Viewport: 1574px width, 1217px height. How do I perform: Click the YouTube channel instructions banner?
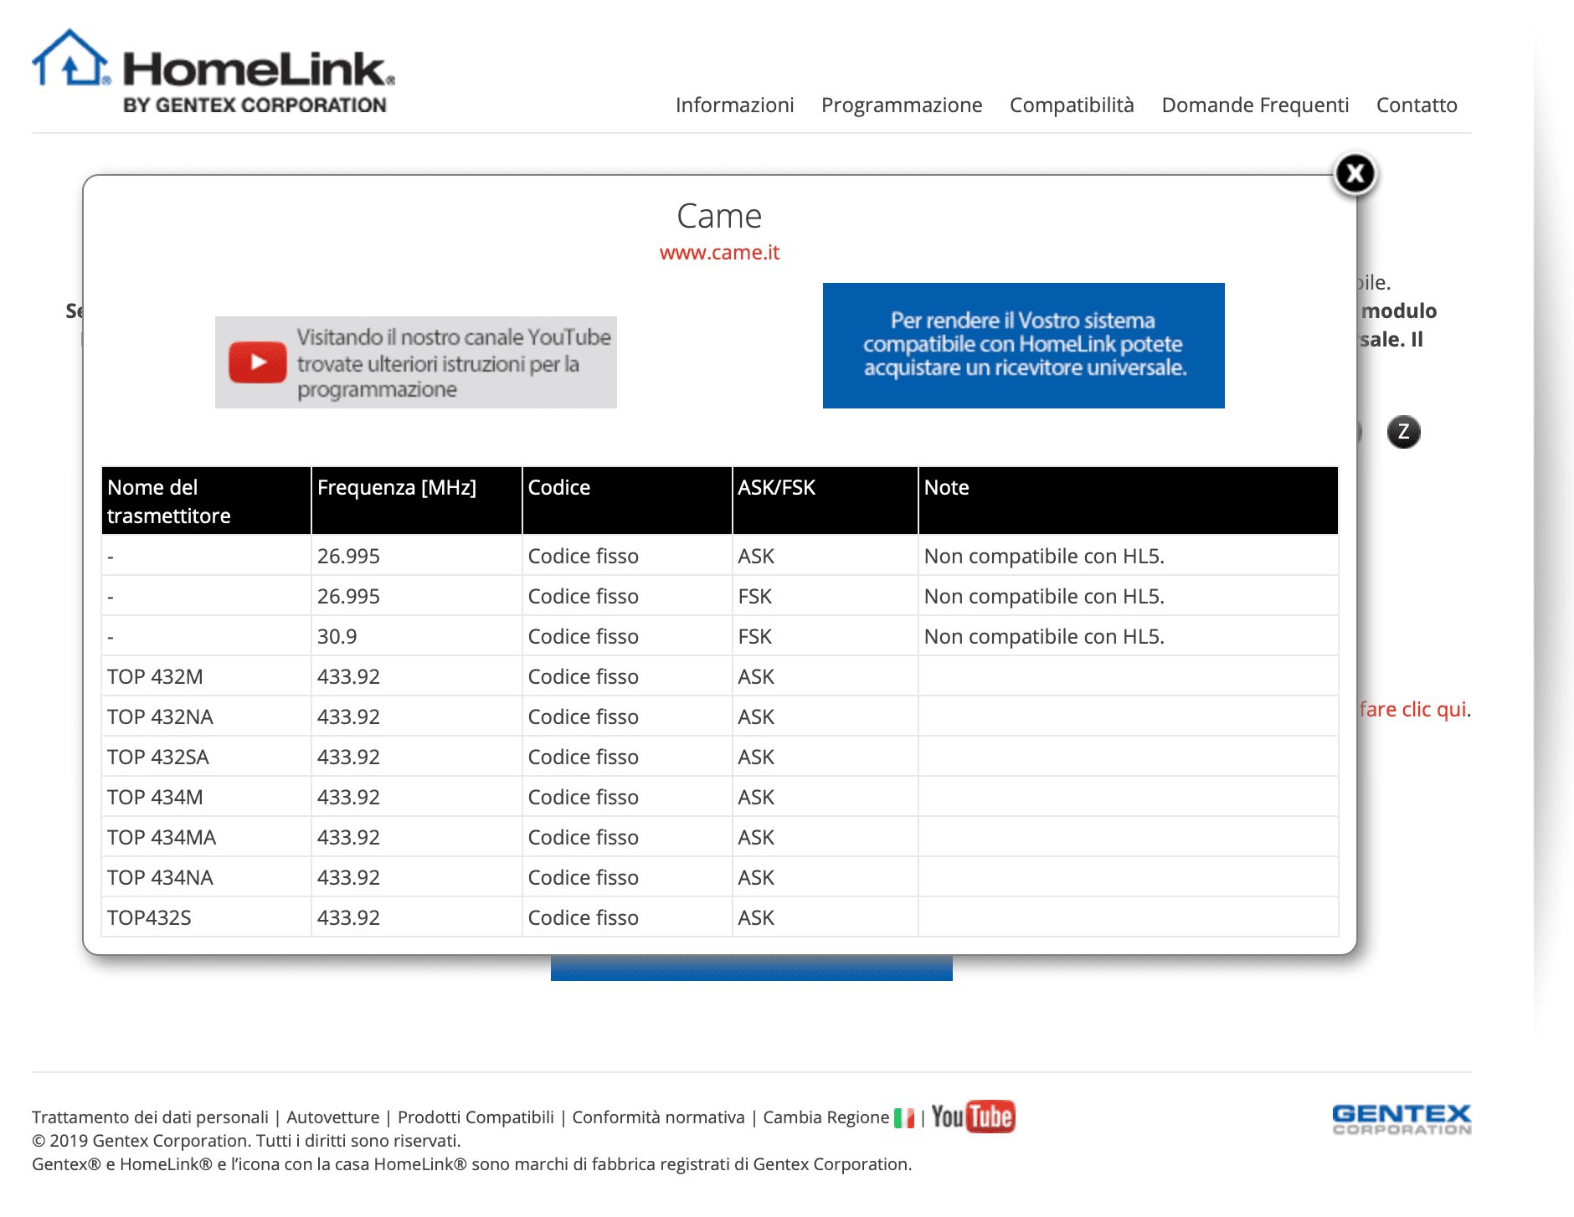pos(416,362)
